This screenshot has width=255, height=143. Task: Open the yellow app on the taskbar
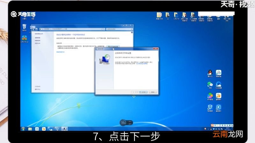tap(44, 129)
